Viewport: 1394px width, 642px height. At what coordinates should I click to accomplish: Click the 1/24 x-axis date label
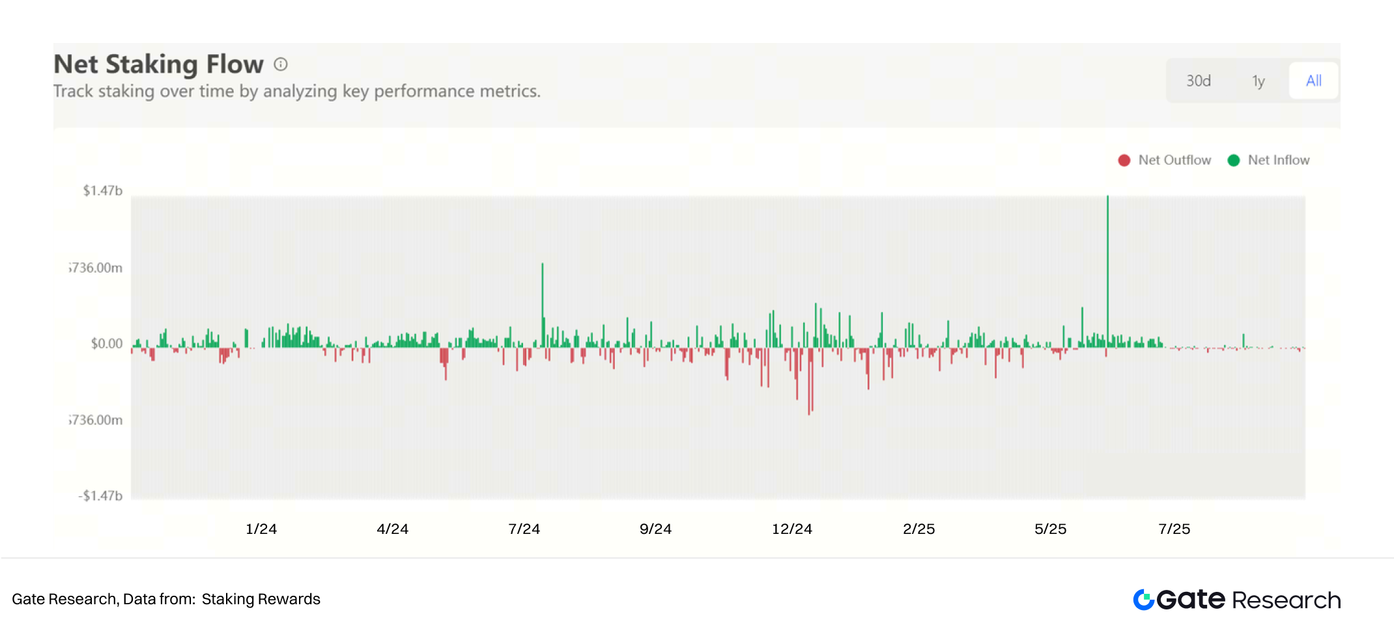[x=261, y=529]
